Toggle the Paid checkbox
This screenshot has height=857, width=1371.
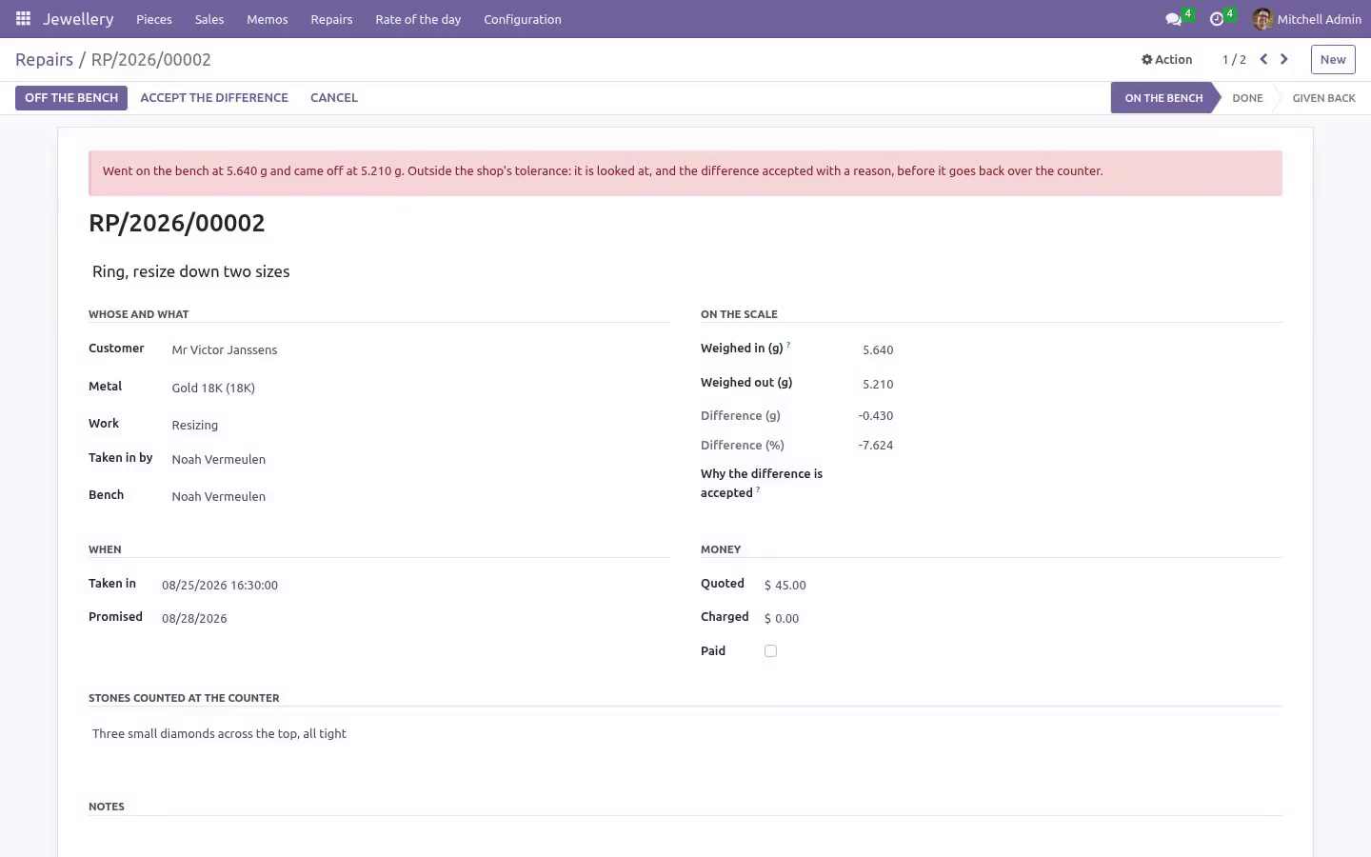[770, 651]
